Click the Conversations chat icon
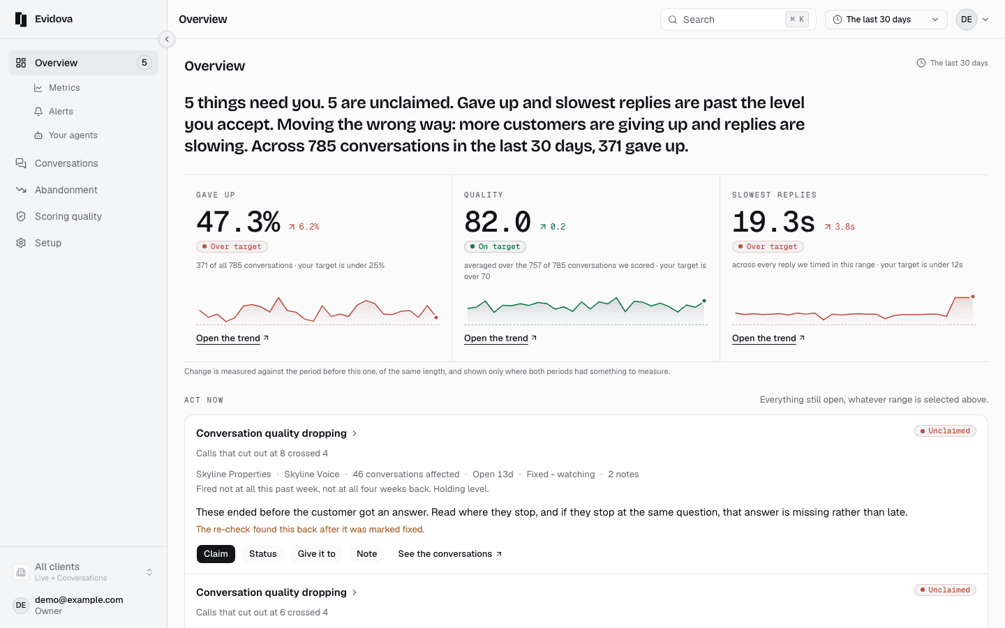Screen dimensions: 1005x628 click(21, 163)
